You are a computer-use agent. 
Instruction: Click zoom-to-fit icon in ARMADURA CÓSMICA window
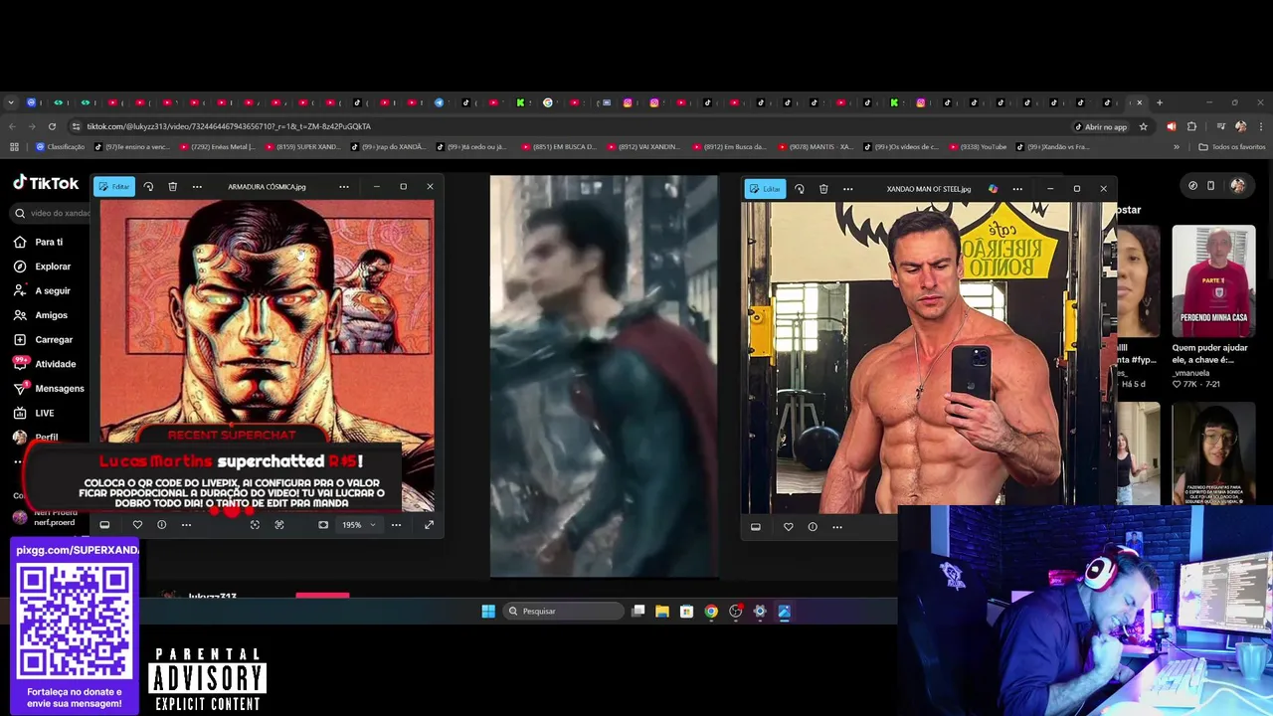point(255,525)
